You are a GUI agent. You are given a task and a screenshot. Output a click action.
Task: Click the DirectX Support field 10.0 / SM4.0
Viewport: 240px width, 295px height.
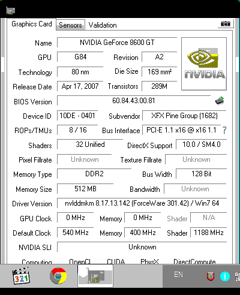click(x=202, y=145)
